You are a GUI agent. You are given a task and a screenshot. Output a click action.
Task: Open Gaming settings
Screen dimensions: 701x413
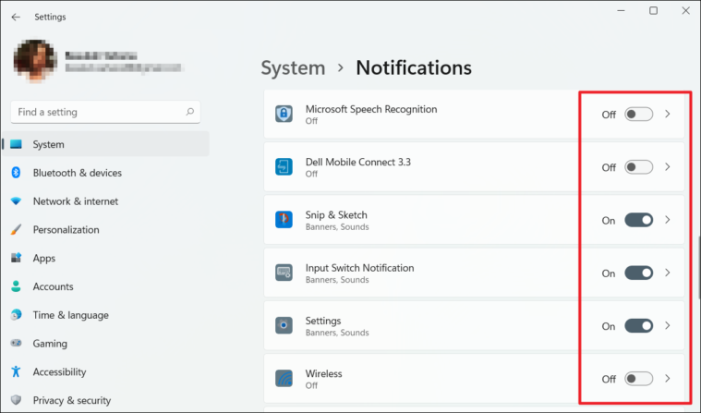coord(105,343)
